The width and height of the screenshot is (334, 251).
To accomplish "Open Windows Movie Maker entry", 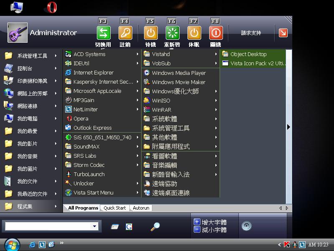I will tap(181, 82).
